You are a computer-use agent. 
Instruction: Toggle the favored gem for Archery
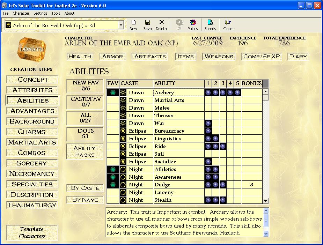point(113,92)
